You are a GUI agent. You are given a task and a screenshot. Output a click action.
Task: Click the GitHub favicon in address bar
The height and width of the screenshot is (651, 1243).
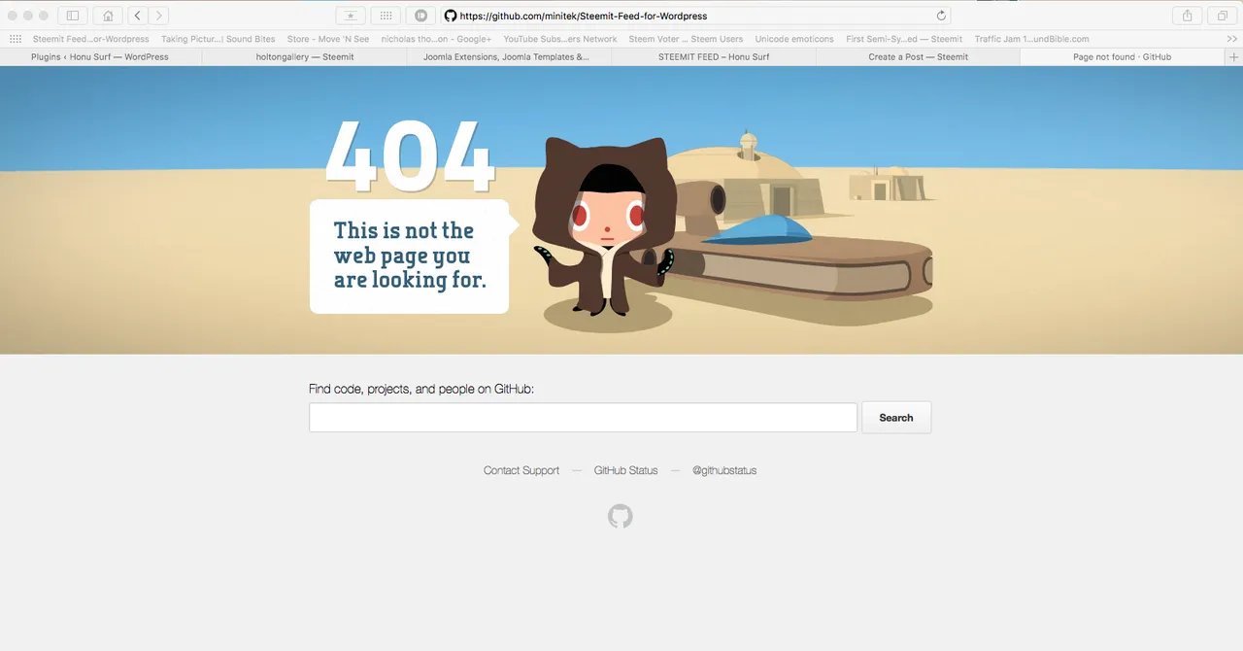(x=451, y=16)
